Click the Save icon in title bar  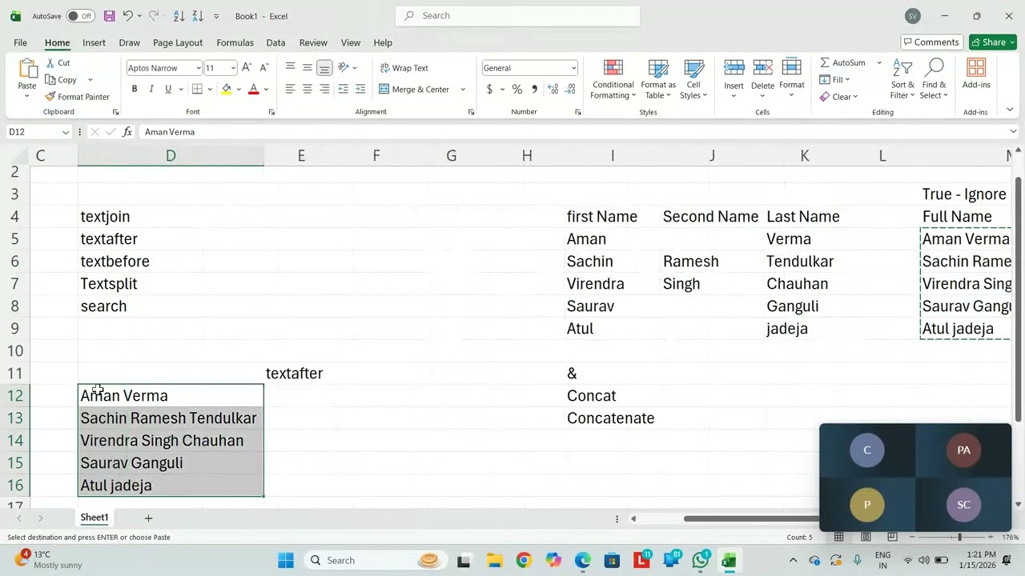click(110, 16)
